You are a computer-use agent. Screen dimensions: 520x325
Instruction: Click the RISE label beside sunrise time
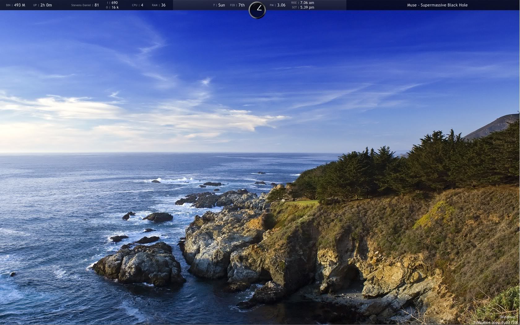[294, 3]
